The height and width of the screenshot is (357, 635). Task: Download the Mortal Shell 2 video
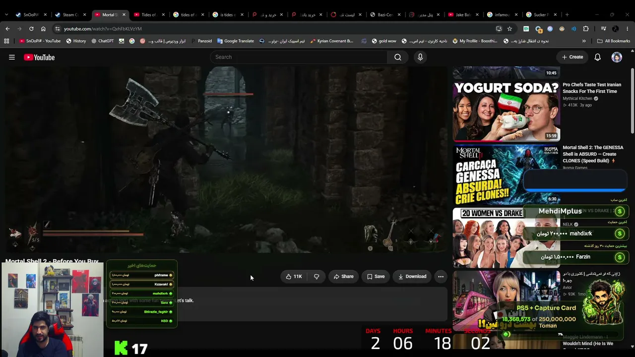pos(412,277)
